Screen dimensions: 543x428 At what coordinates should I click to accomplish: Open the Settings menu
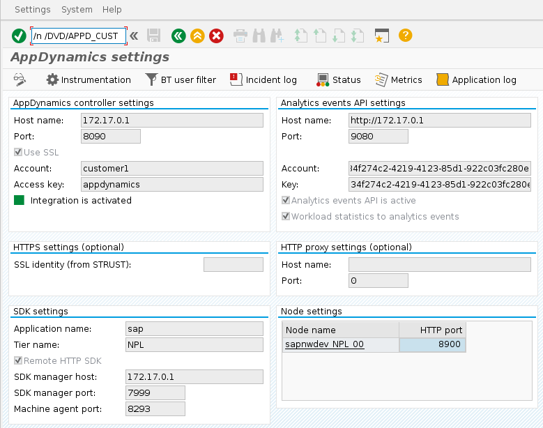33,9
